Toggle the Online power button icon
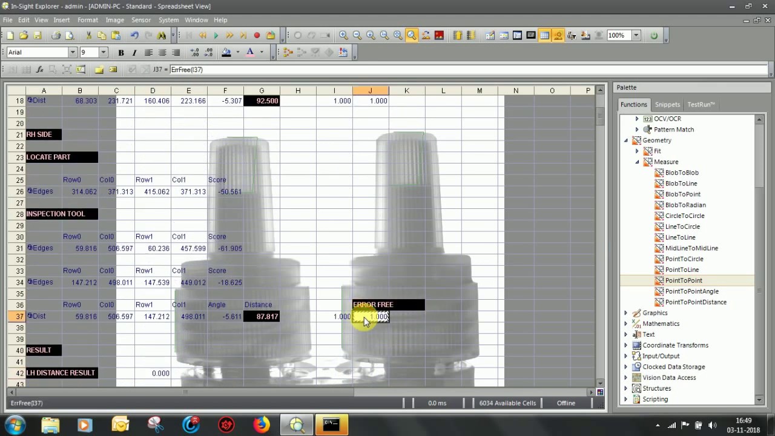The width and height of the screenshot is (775, 436). click(x=654, y=36)
